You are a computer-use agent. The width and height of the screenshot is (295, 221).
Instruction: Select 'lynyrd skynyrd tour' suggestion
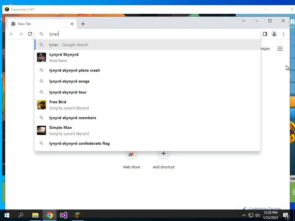147,92
